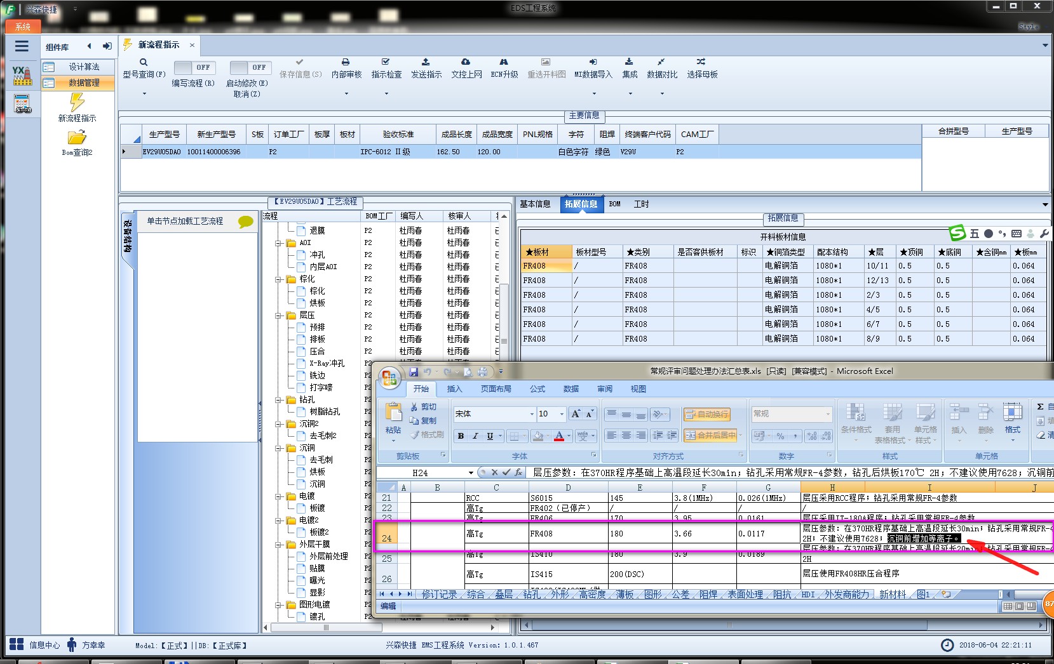1054x664 pixels.
Task: Click the Excel fill color bucket
Action: tap(538, 436)
